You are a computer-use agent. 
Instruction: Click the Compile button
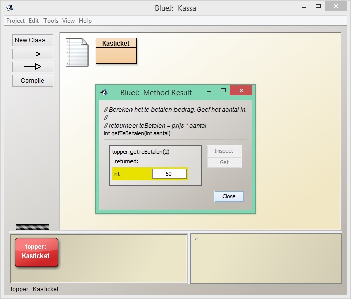click(32, 81)
